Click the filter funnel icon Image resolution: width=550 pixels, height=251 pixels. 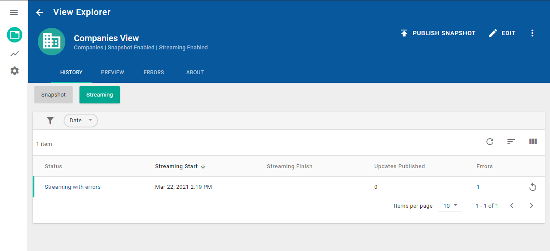tap(50, 121)
